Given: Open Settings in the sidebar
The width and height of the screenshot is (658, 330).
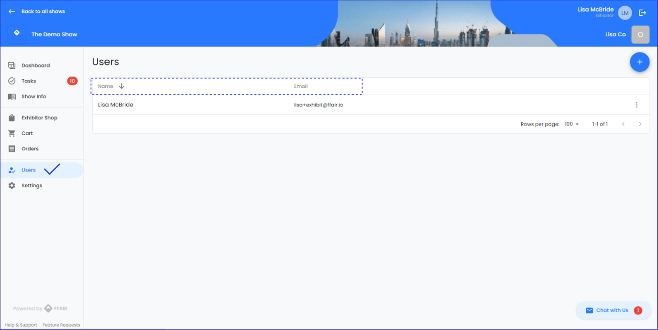Looking at the screenshot, I should tap(32, 186).
